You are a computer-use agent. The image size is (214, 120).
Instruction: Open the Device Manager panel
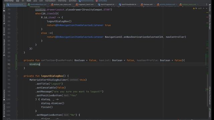tap(210, 22)
